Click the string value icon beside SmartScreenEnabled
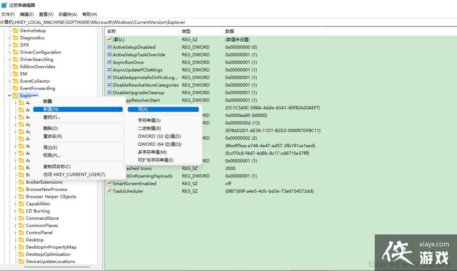 (109, 184)
